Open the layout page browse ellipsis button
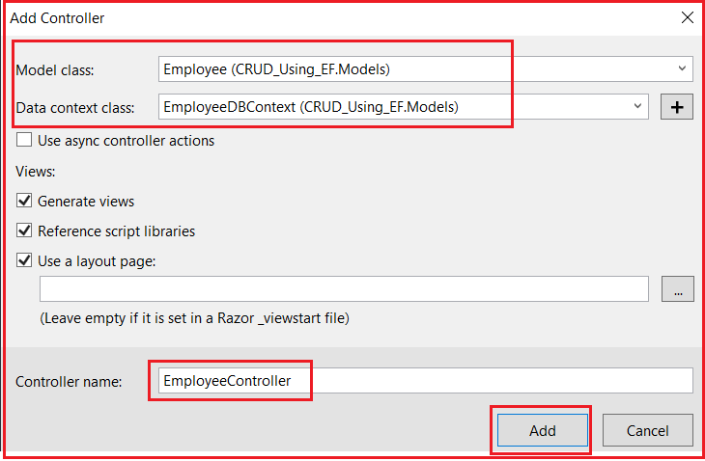 678,289
